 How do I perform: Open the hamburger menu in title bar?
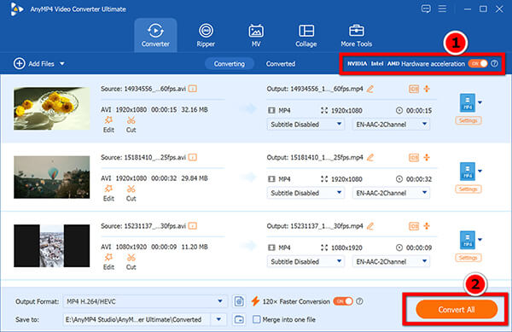[442, 9]
